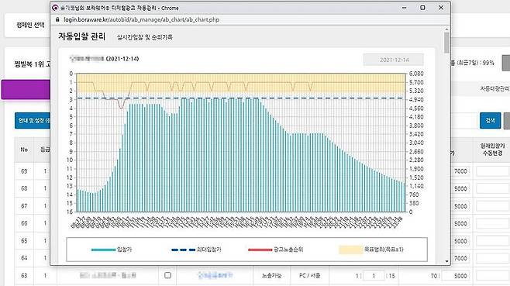Click the popup vertical scrollbar thumb
This screenshot has height=286, width=510.
(446, 43)
